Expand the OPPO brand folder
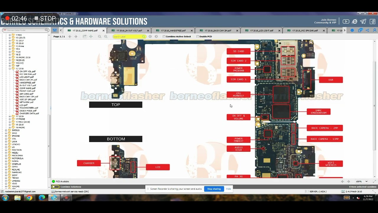The width and height of the screenshot is (378, 213). click(x=6, y=167)
